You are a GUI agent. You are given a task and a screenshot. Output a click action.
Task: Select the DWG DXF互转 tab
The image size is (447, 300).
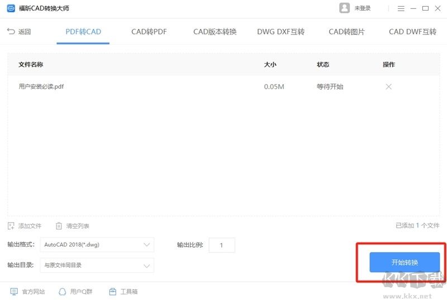280,32
